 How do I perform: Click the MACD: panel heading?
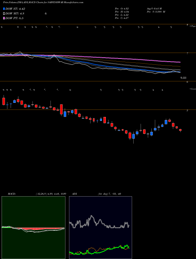pos(12,194)
